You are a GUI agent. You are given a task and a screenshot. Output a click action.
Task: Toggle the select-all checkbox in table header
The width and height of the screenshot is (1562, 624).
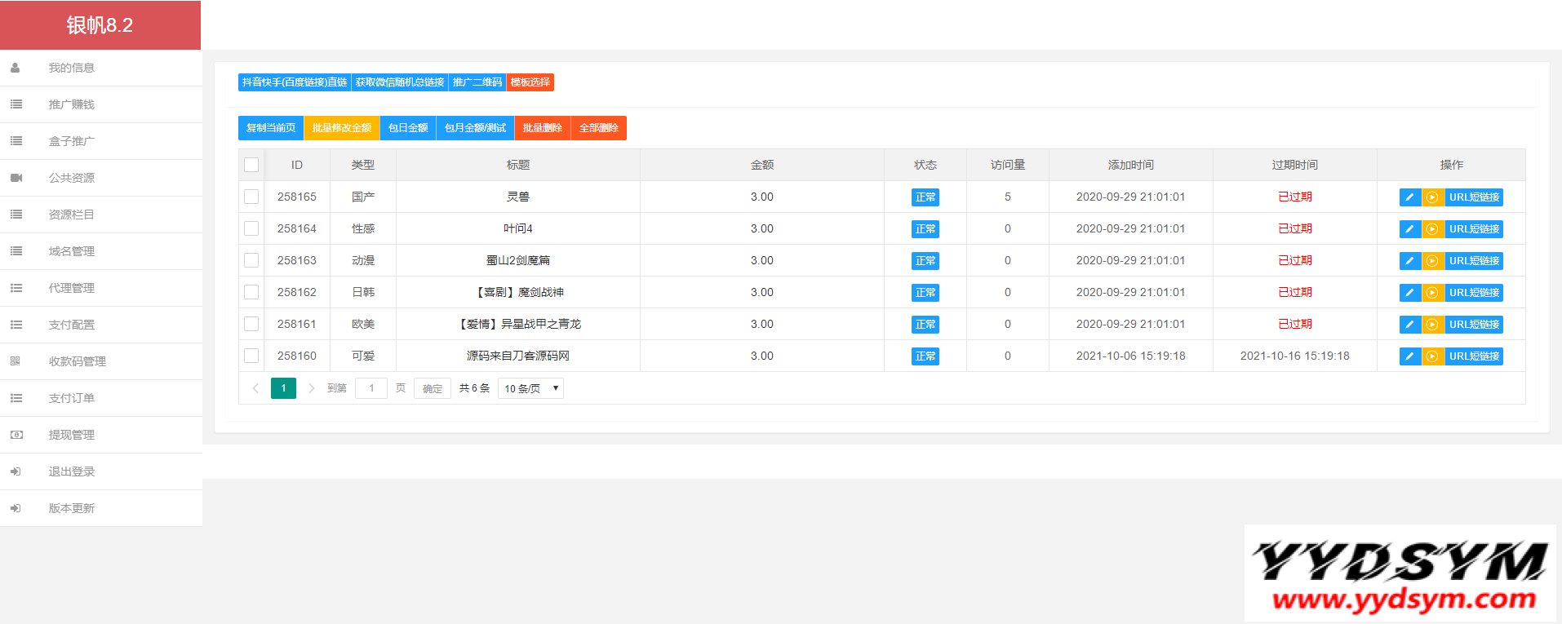pyautogui.click(x=251, y=165)
